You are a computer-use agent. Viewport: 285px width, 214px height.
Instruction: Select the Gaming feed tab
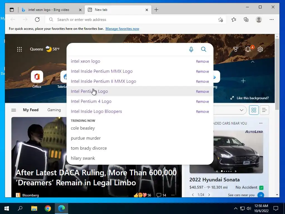(54, 110)
